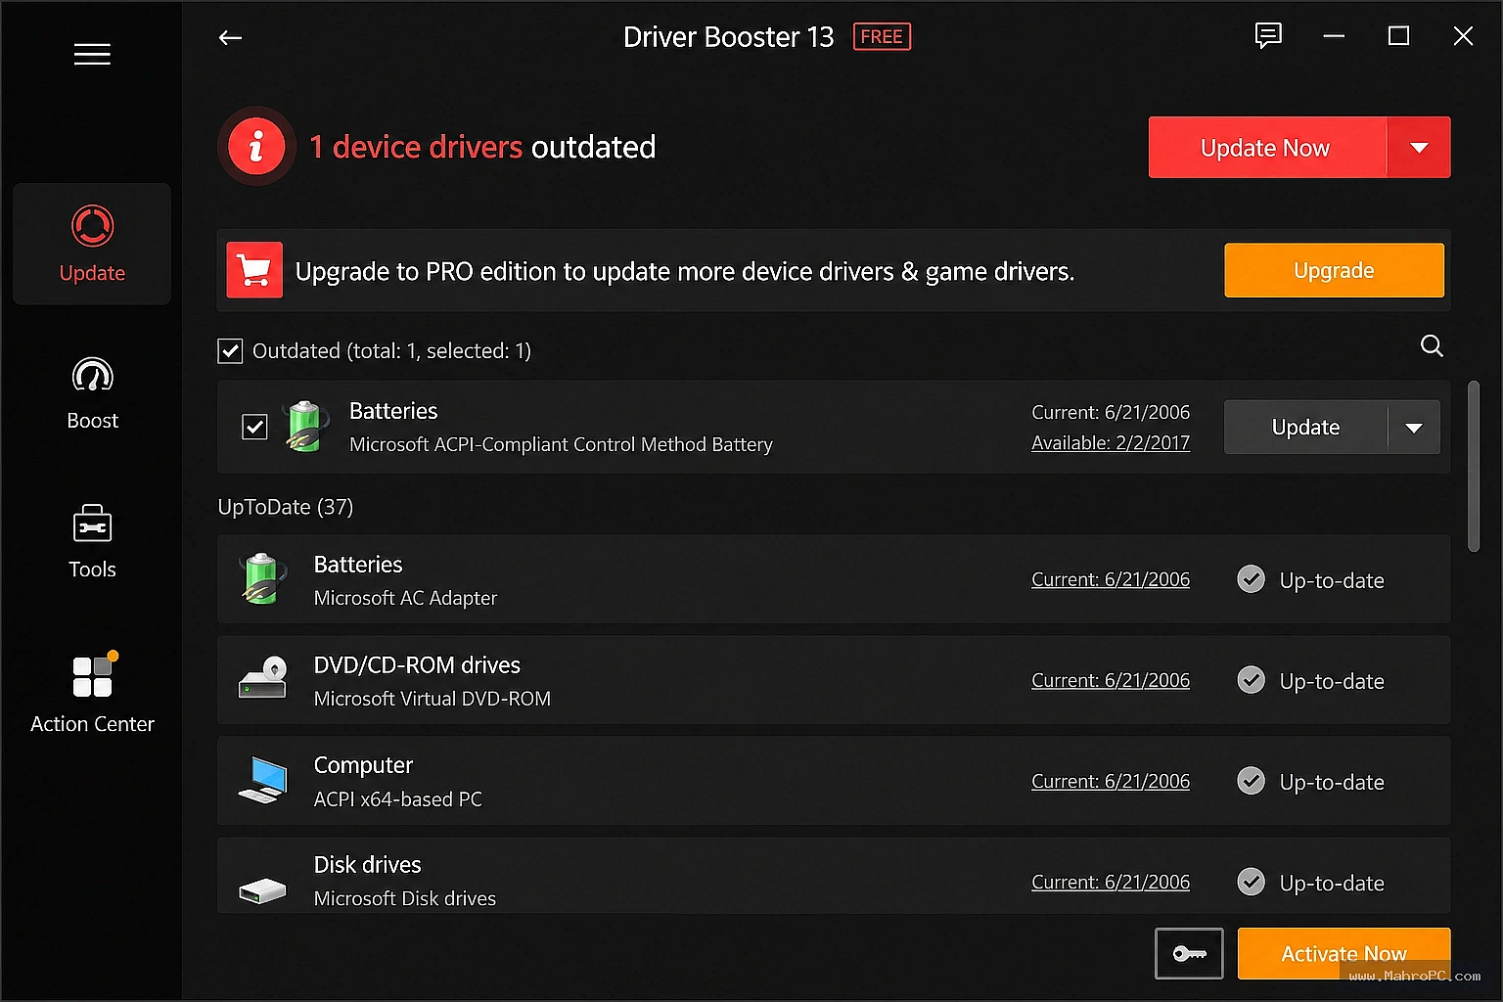The height and width of the screenshot is (1002, 1503).
Task: Open Microsoft AC Adapter current date link
Action: (1111, 579)
